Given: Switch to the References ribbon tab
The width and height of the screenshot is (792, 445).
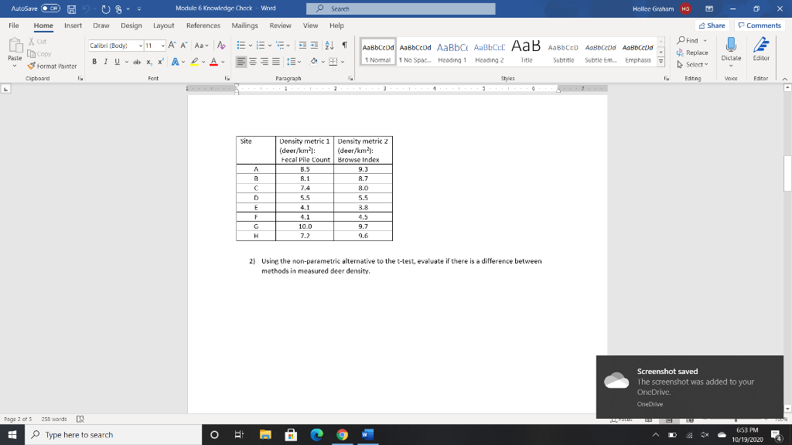Looking at the screenshot, I should point(203,25).
